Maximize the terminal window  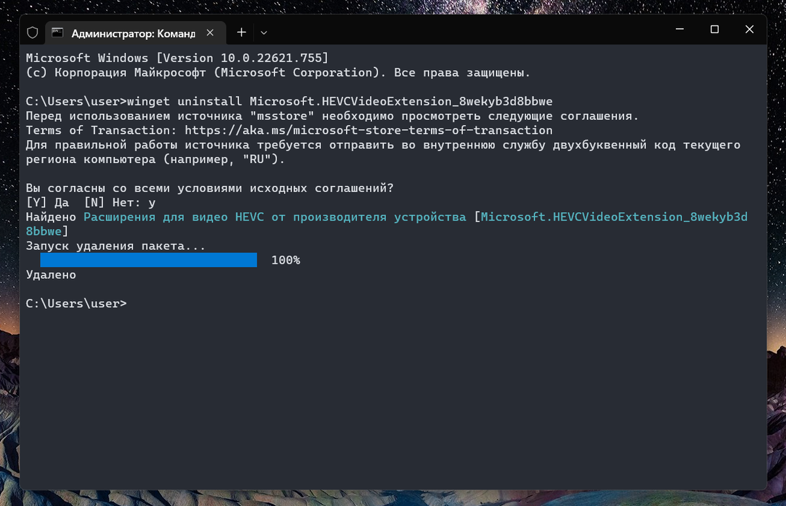(715, 29)
